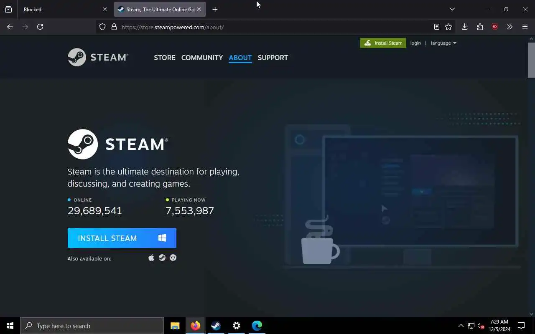Choose the Apple macOS download icon
This screenshot has height=334, width=535.
pos(151,258)
